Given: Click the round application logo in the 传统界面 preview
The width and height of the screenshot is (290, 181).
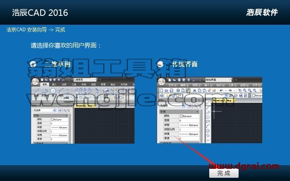Looking at the screenshot, I should pyautogui.click(x=162, y=82).
